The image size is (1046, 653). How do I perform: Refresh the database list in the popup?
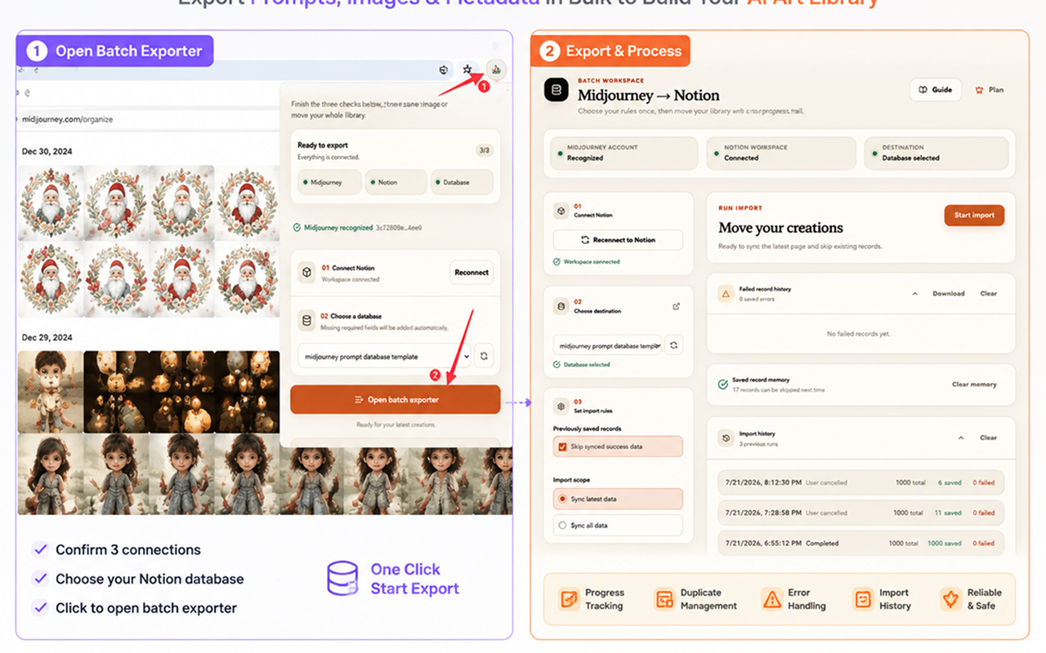click(484, 356)
